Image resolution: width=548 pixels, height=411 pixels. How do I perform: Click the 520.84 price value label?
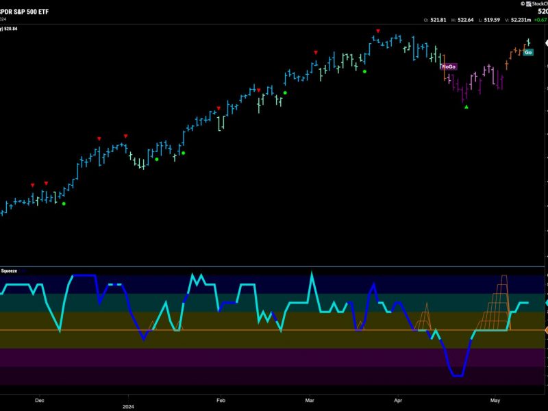click(x=11, y=29)
